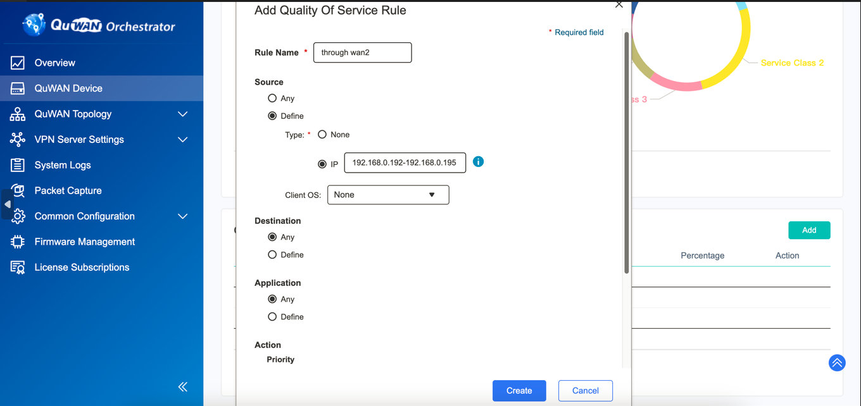Open the Client OS dropdown
Screen dimensions: 861x406
387,195
